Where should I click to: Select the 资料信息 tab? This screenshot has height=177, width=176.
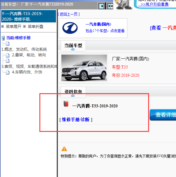pyautogui.click(x=73, y=92)
